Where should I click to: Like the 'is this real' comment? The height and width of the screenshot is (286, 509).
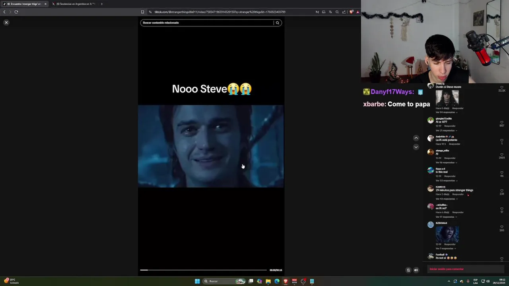pyautogui.click(x=502, y=172)
